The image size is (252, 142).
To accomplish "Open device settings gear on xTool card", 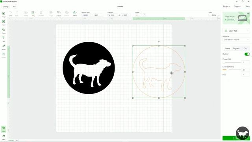I will [x=248, y=13].
